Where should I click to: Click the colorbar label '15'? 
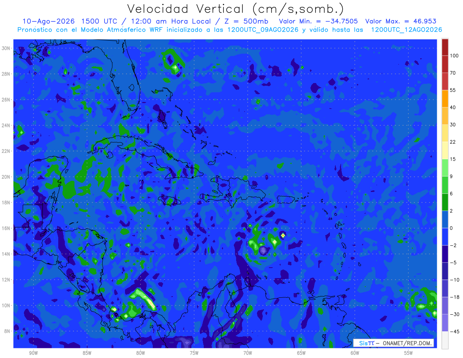[x=453, y=159]
